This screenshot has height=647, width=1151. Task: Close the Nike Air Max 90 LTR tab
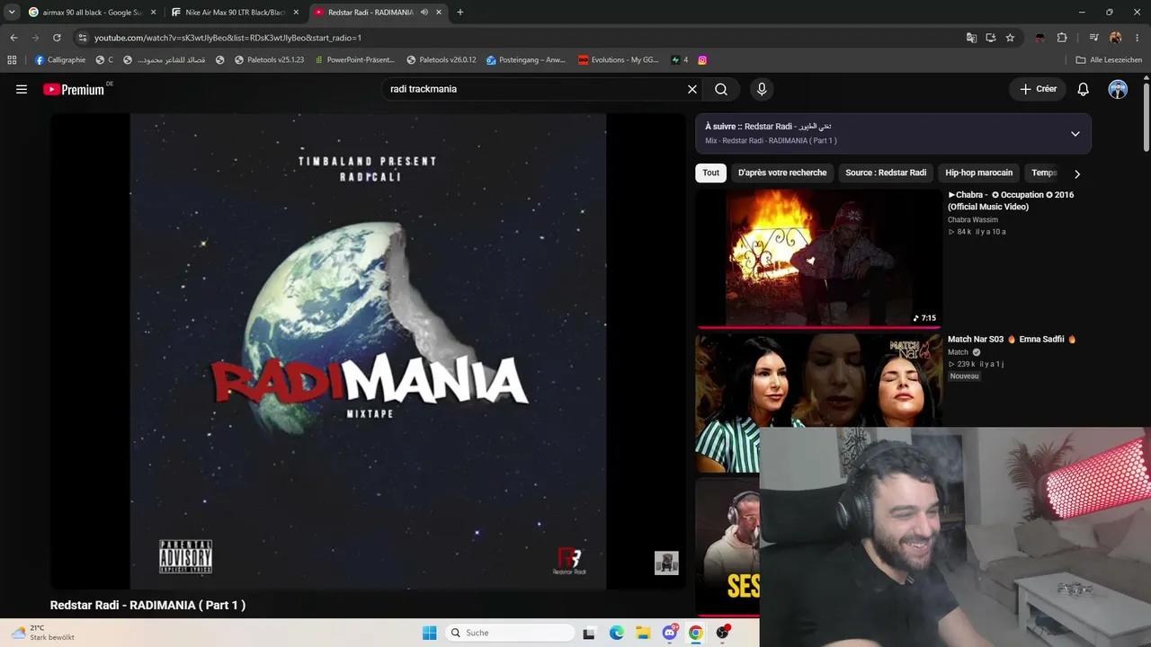pos(297,13)
